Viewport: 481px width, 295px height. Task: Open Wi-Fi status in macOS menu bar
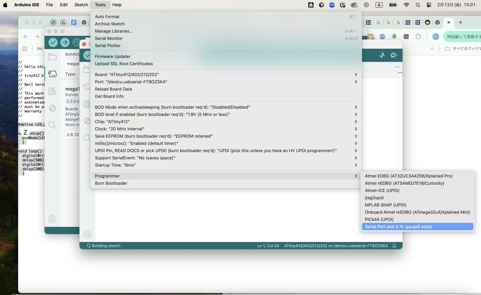coord(407,5)
